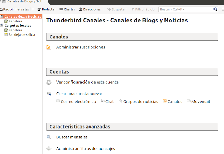Image resolution: width=224 pixels, height=154 pixels.
Task: Click the Chat account icon
Action: [x=103, y=101]
